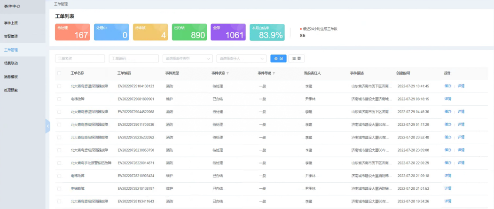
Task: Open the 处理中 blue status card
Action: [111, 32]
